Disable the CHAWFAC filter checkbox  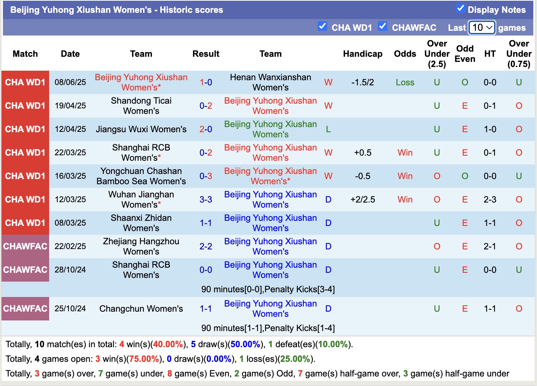[383, 26]
